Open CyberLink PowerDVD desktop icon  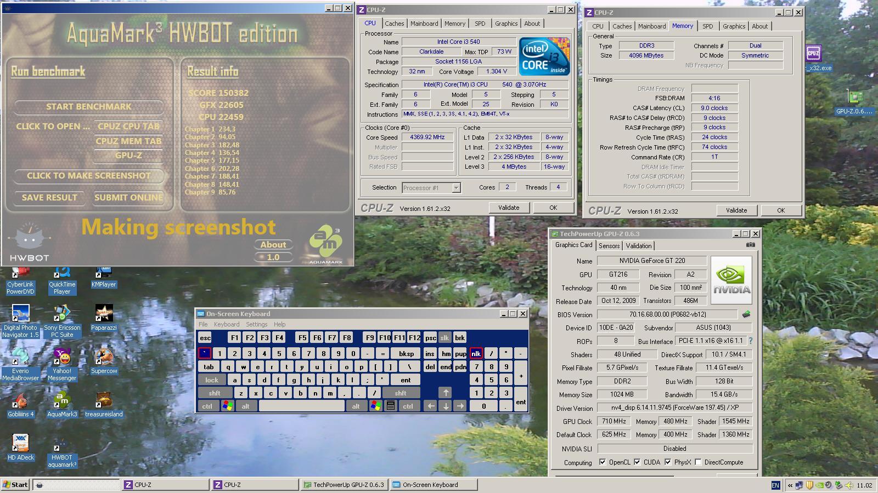coord(20,280)
